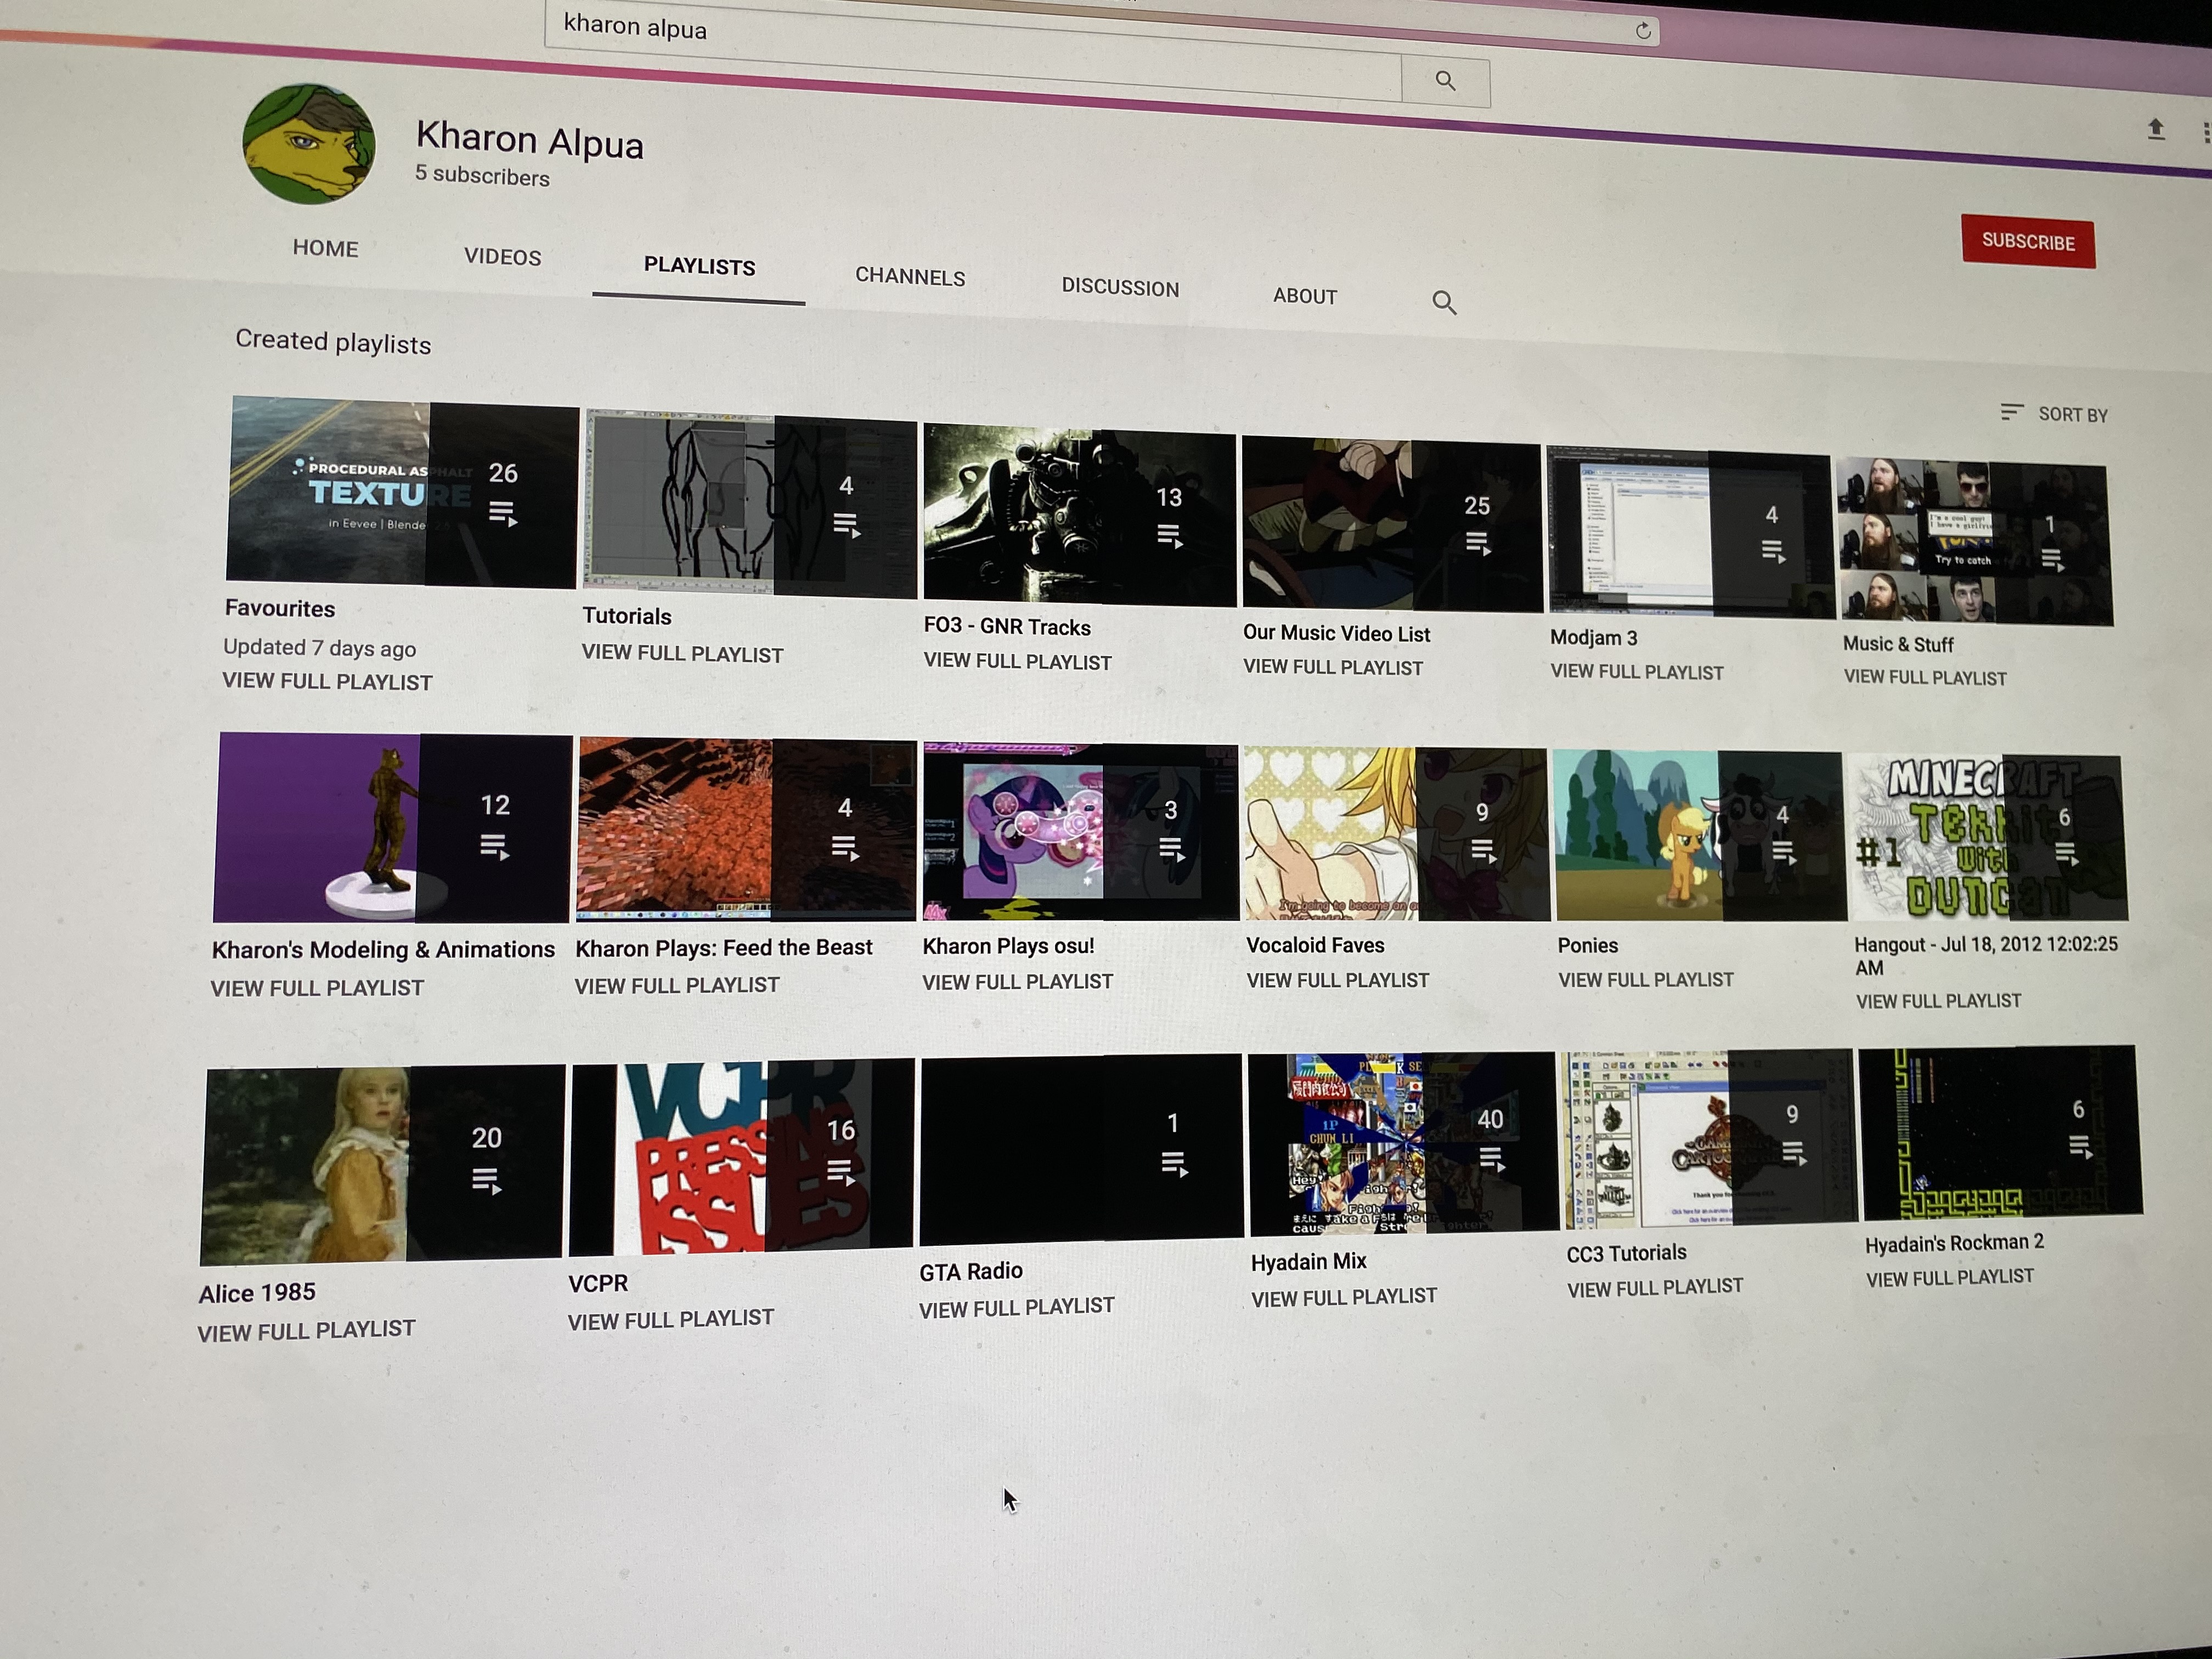This screenshot has width=2212, height=1659.
Task: Open the GTA Radio playlist title
Action: 970,1271
